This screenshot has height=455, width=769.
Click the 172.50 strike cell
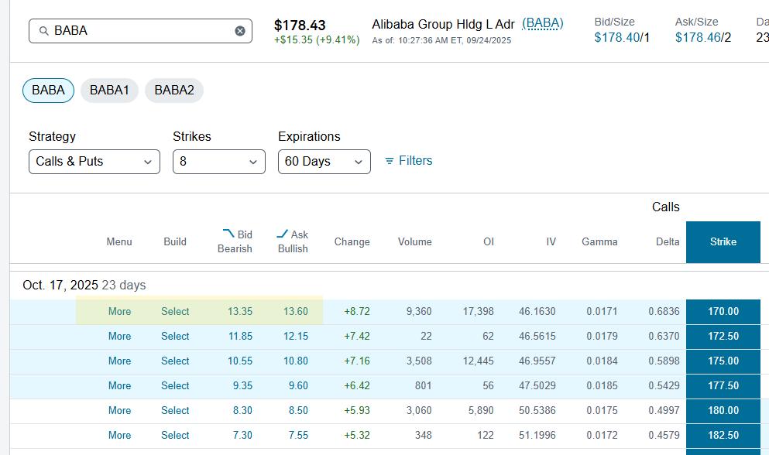point(723,337)
